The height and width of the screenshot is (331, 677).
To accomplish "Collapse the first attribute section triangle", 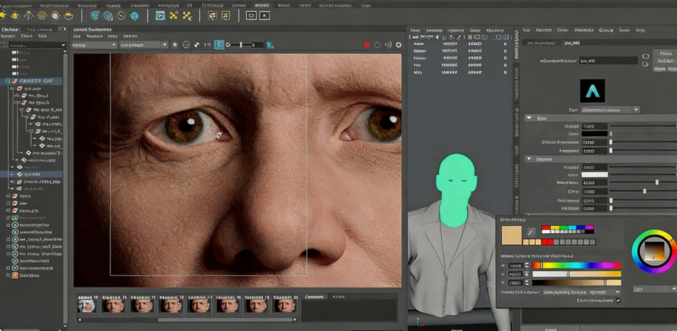I will click(530, 118).
